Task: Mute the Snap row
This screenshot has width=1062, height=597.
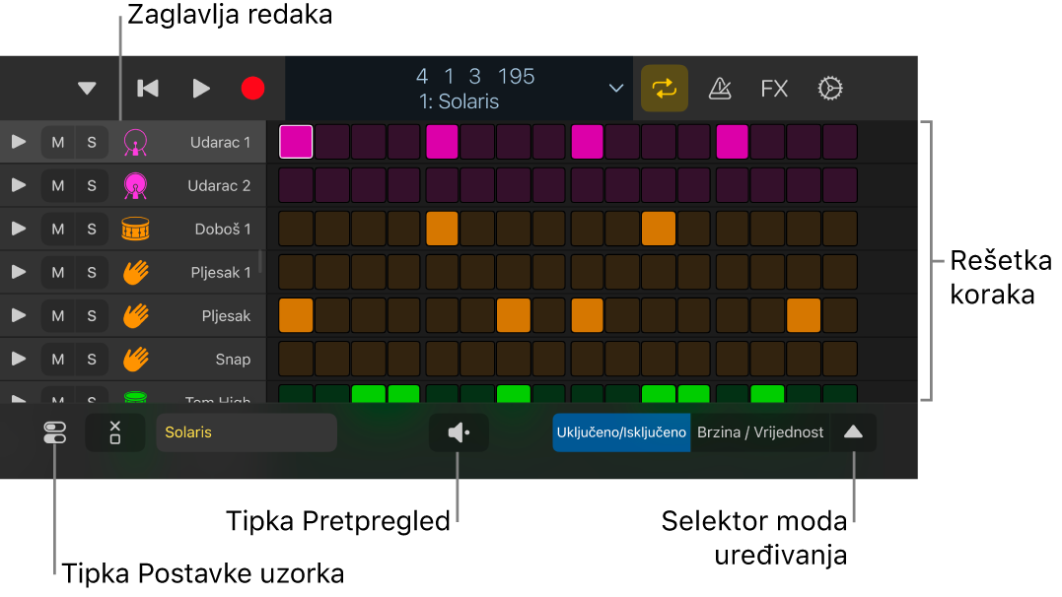Action: [x=58, y=359]
